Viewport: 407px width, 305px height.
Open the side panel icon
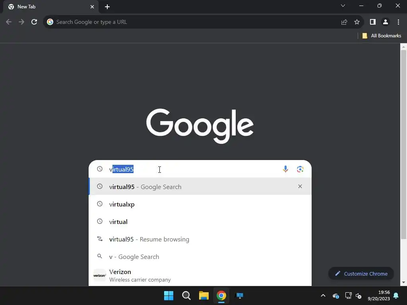373,22
